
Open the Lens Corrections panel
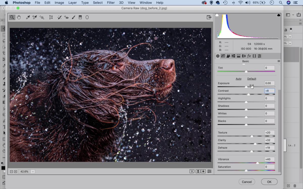click(244, 56)
